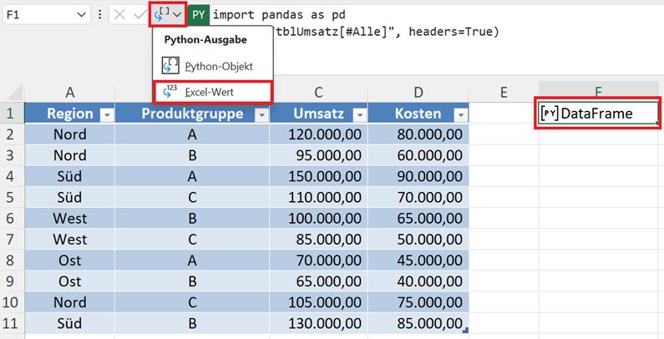The image size is (664, 339).
Task: Click the three-dot handle beside the name box
Action: 100,15
